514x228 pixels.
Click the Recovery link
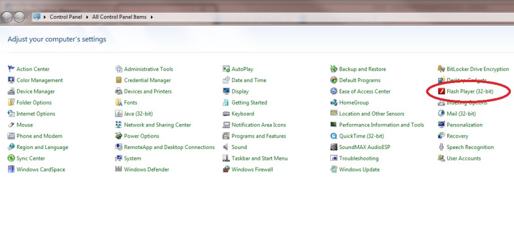[x=457, y=136]
